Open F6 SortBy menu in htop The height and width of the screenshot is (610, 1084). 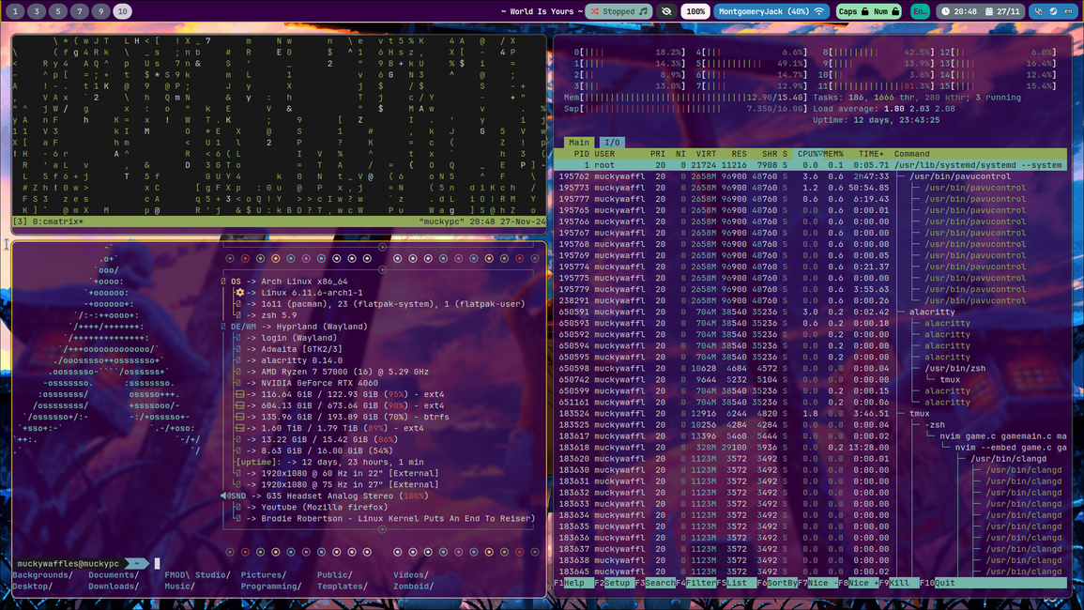(x=777, y=583)
